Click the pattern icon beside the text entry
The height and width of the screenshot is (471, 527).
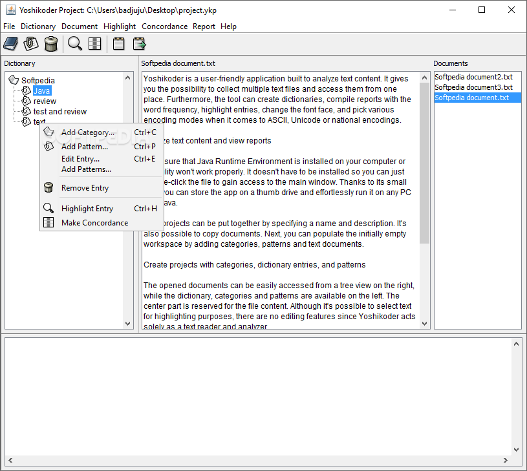coord(27,121)
